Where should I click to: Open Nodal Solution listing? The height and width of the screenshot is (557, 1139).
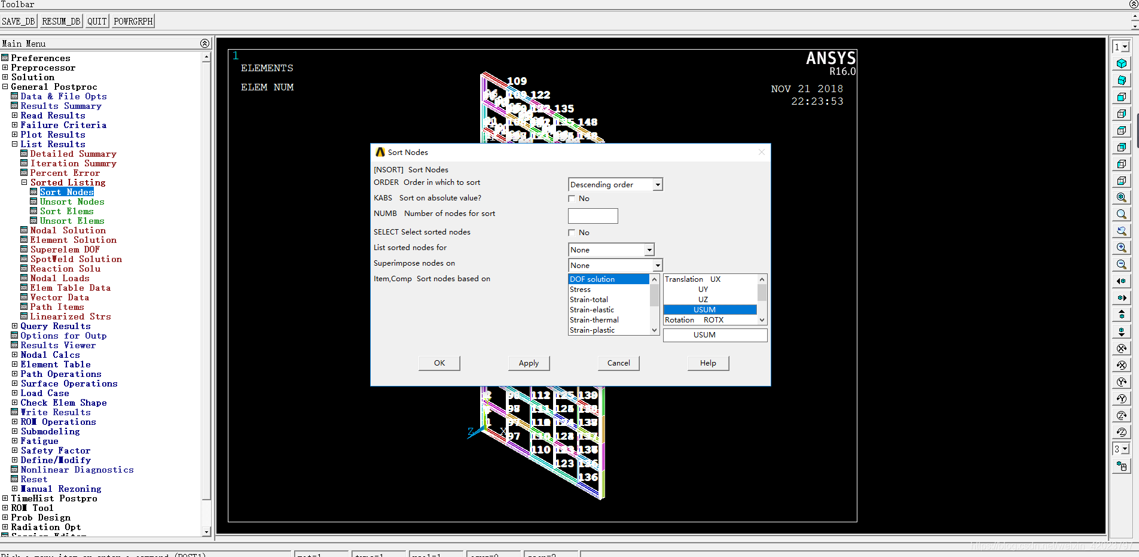point(68,230)
